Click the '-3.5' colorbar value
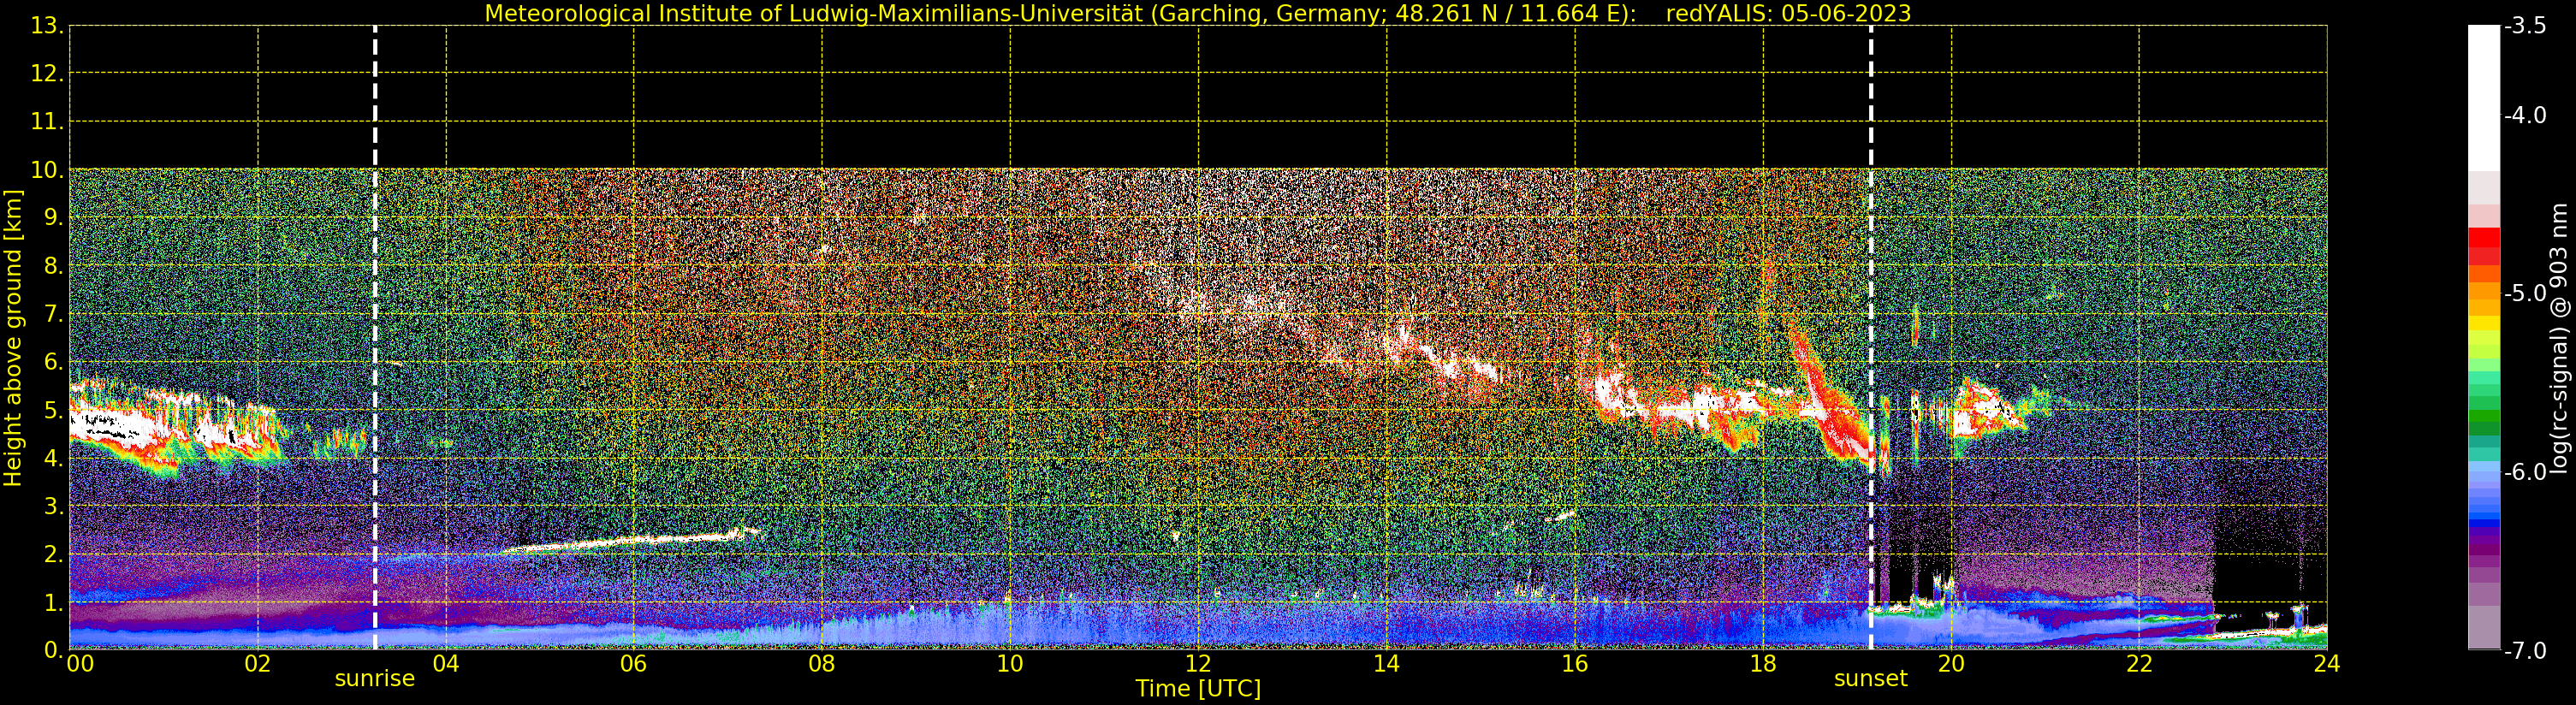Screen dimensions: 2576x705 [2525, 26]
